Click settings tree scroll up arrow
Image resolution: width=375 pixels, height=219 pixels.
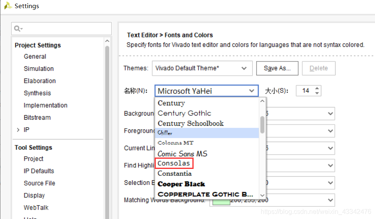point(107,41)
